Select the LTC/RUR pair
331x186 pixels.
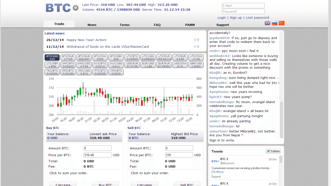point(164,57)
